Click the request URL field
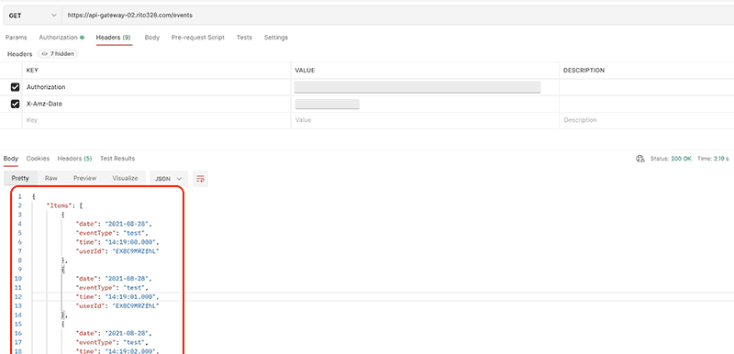This screenshot has height=354, width=734. pos(398,16)
